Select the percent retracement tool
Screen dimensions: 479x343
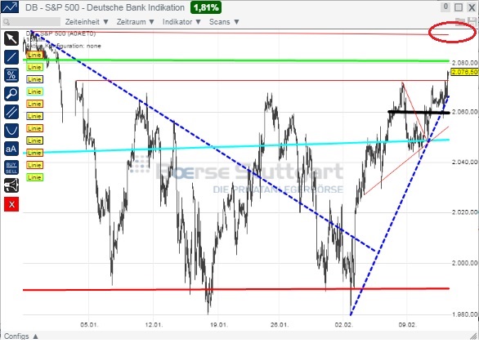(x=11, y=75)
